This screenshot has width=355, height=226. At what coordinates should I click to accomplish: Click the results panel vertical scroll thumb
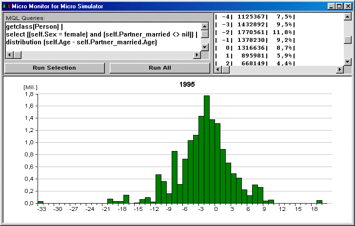point(347,40)
